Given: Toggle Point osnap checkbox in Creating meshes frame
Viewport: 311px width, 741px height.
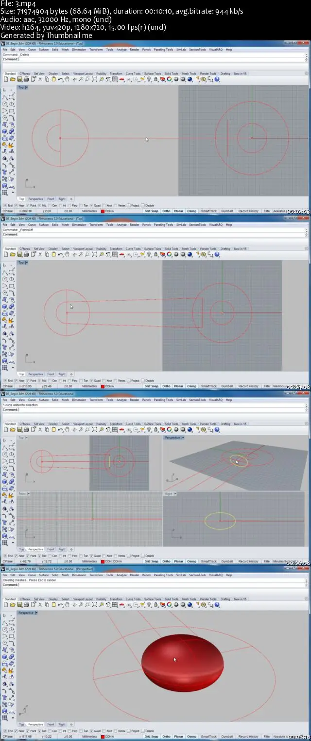Looking at the screenshot, I should (x=27, y=731).
